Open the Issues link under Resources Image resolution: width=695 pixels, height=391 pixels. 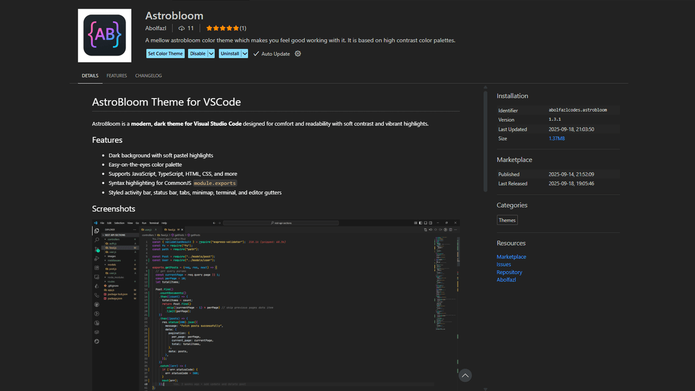504,264
